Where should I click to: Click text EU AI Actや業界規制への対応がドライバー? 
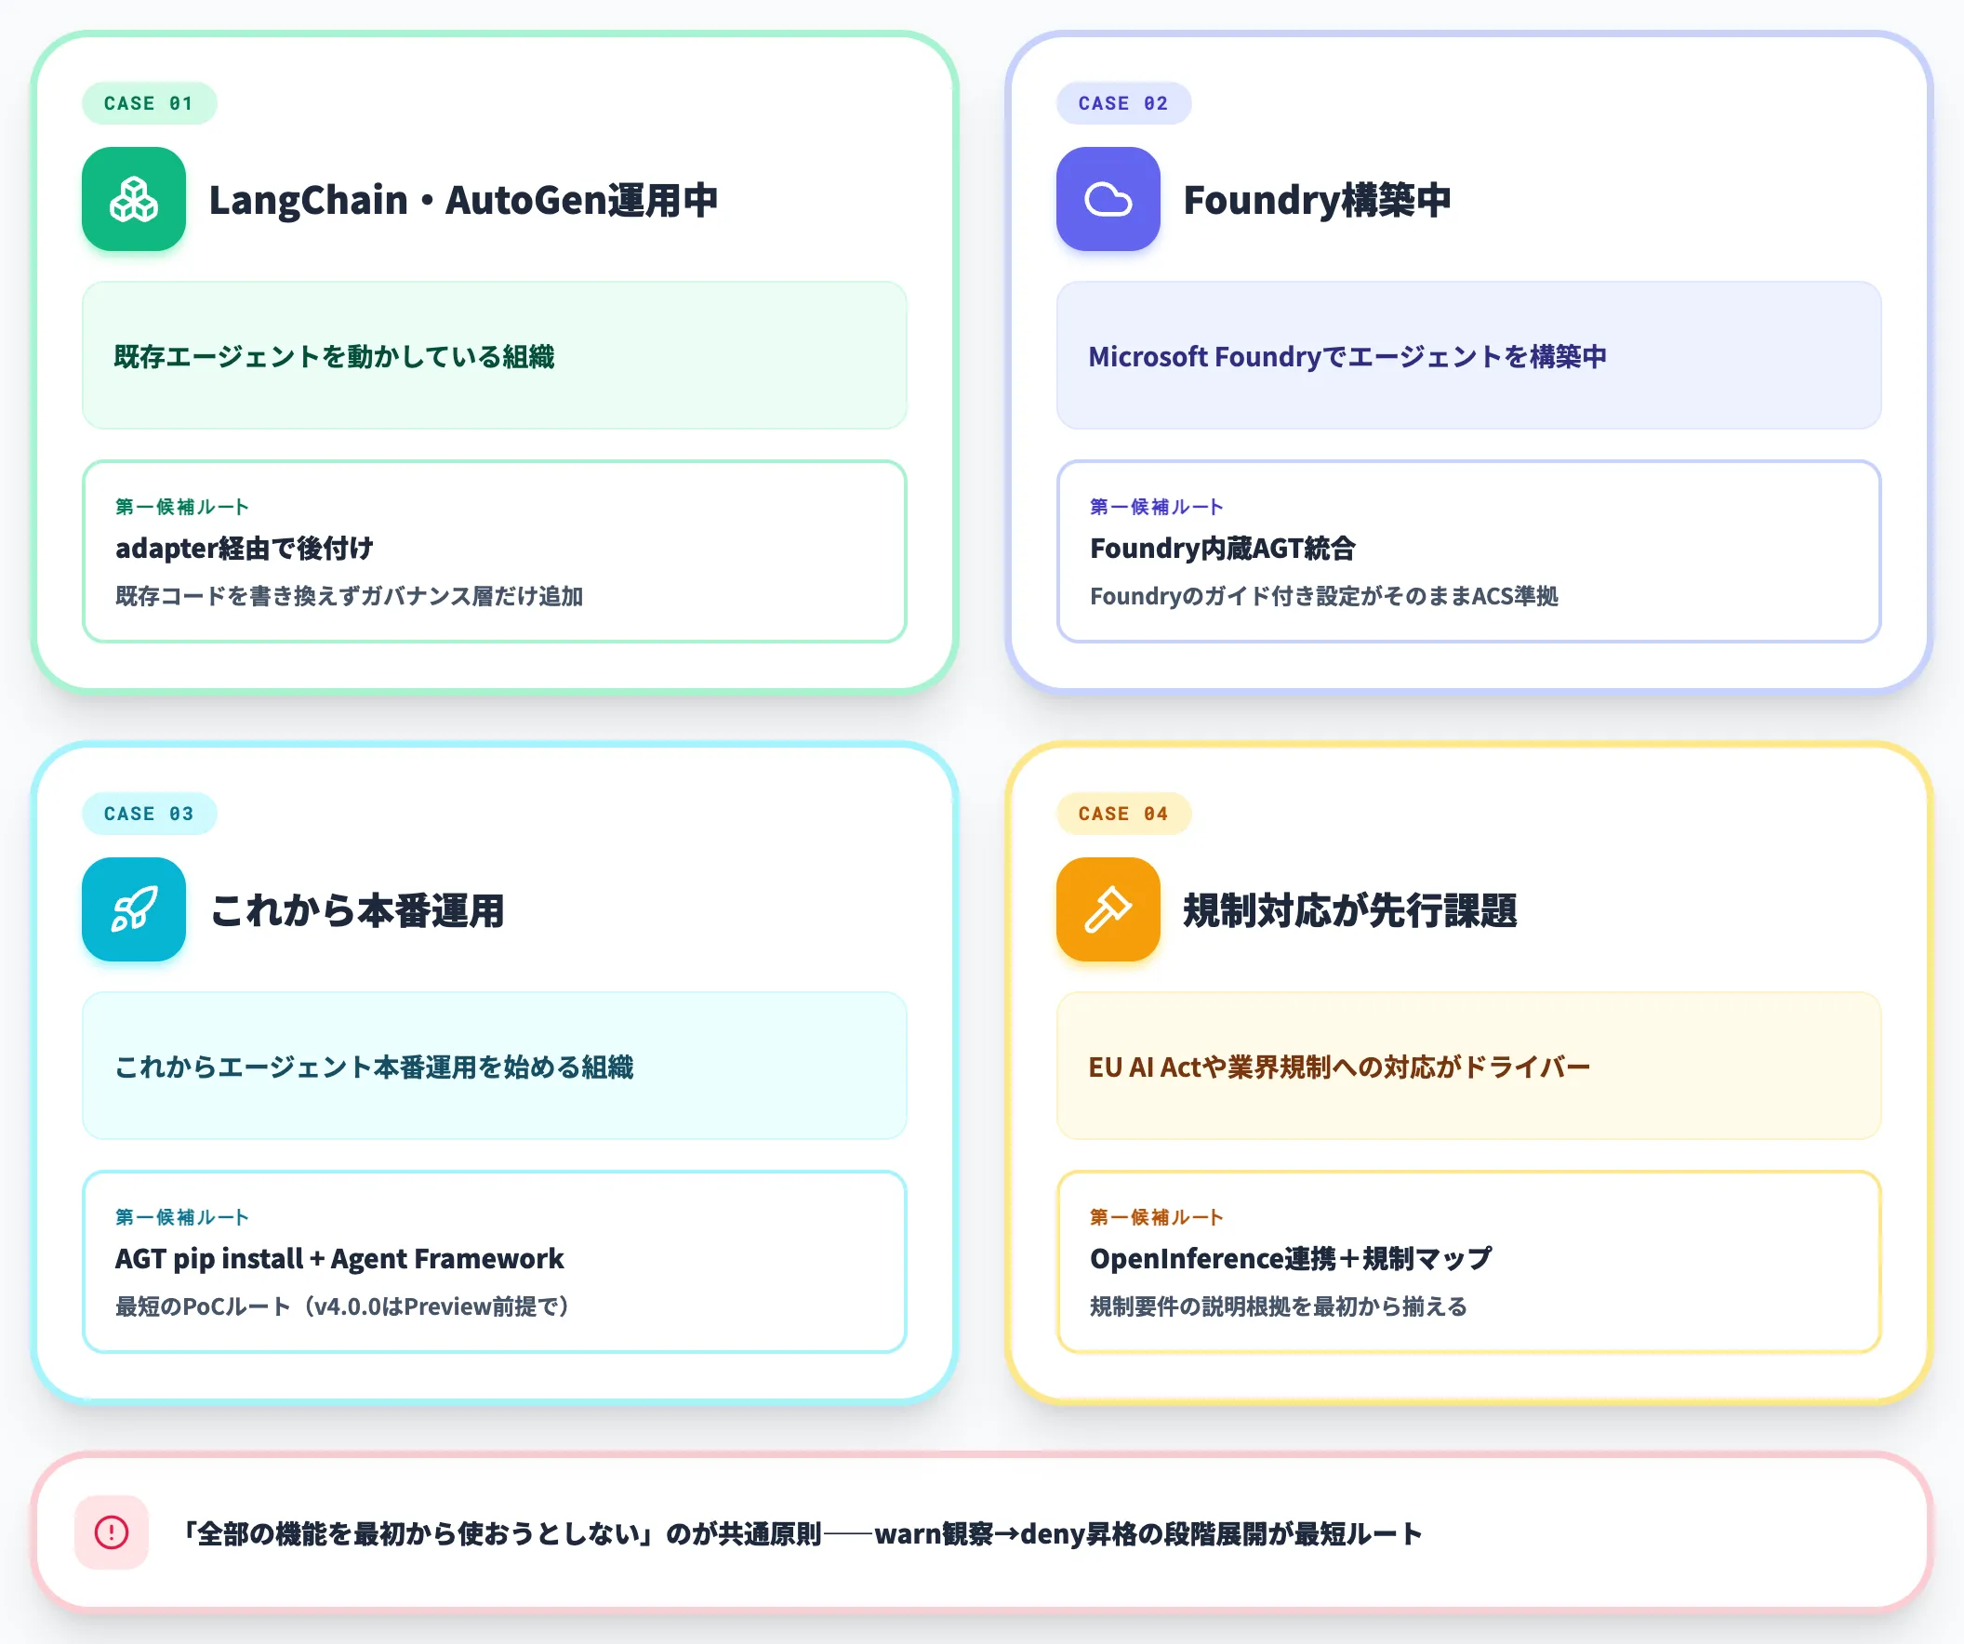[1339, 1067]
